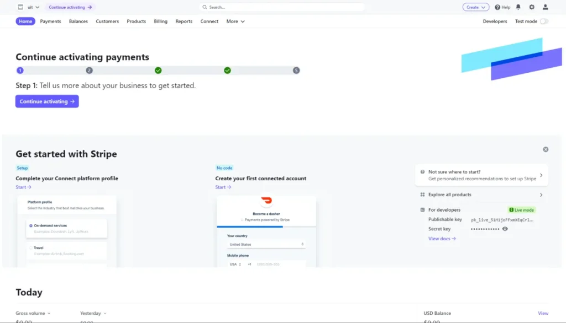Open the settings gear icon
The width and height of the screenshot is (566, 323).
(532, 7)
